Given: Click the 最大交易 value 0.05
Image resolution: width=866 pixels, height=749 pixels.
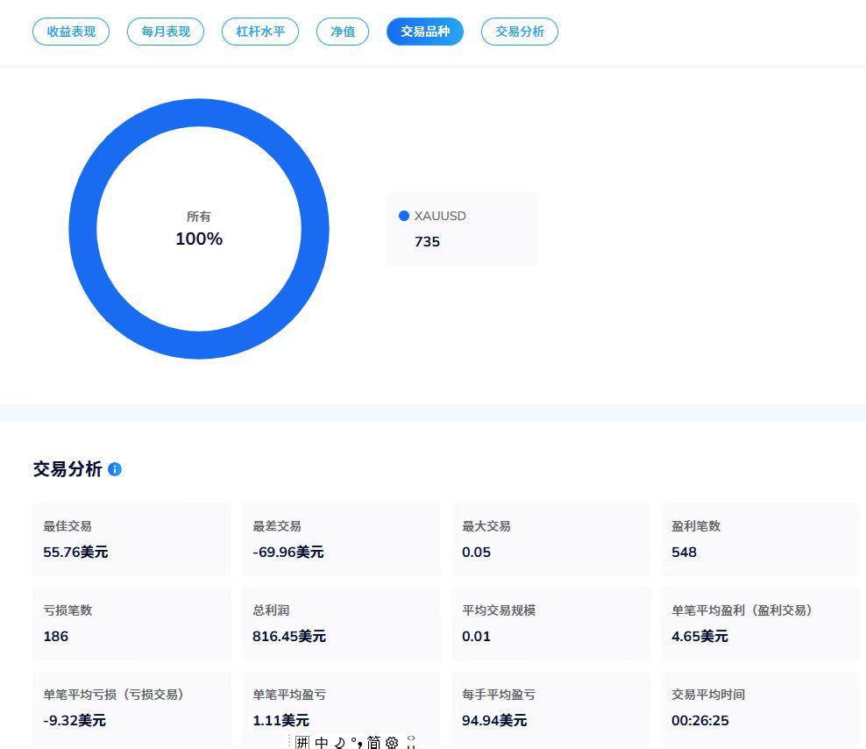Looking at the screenshot, I should (x=476, y=553).
